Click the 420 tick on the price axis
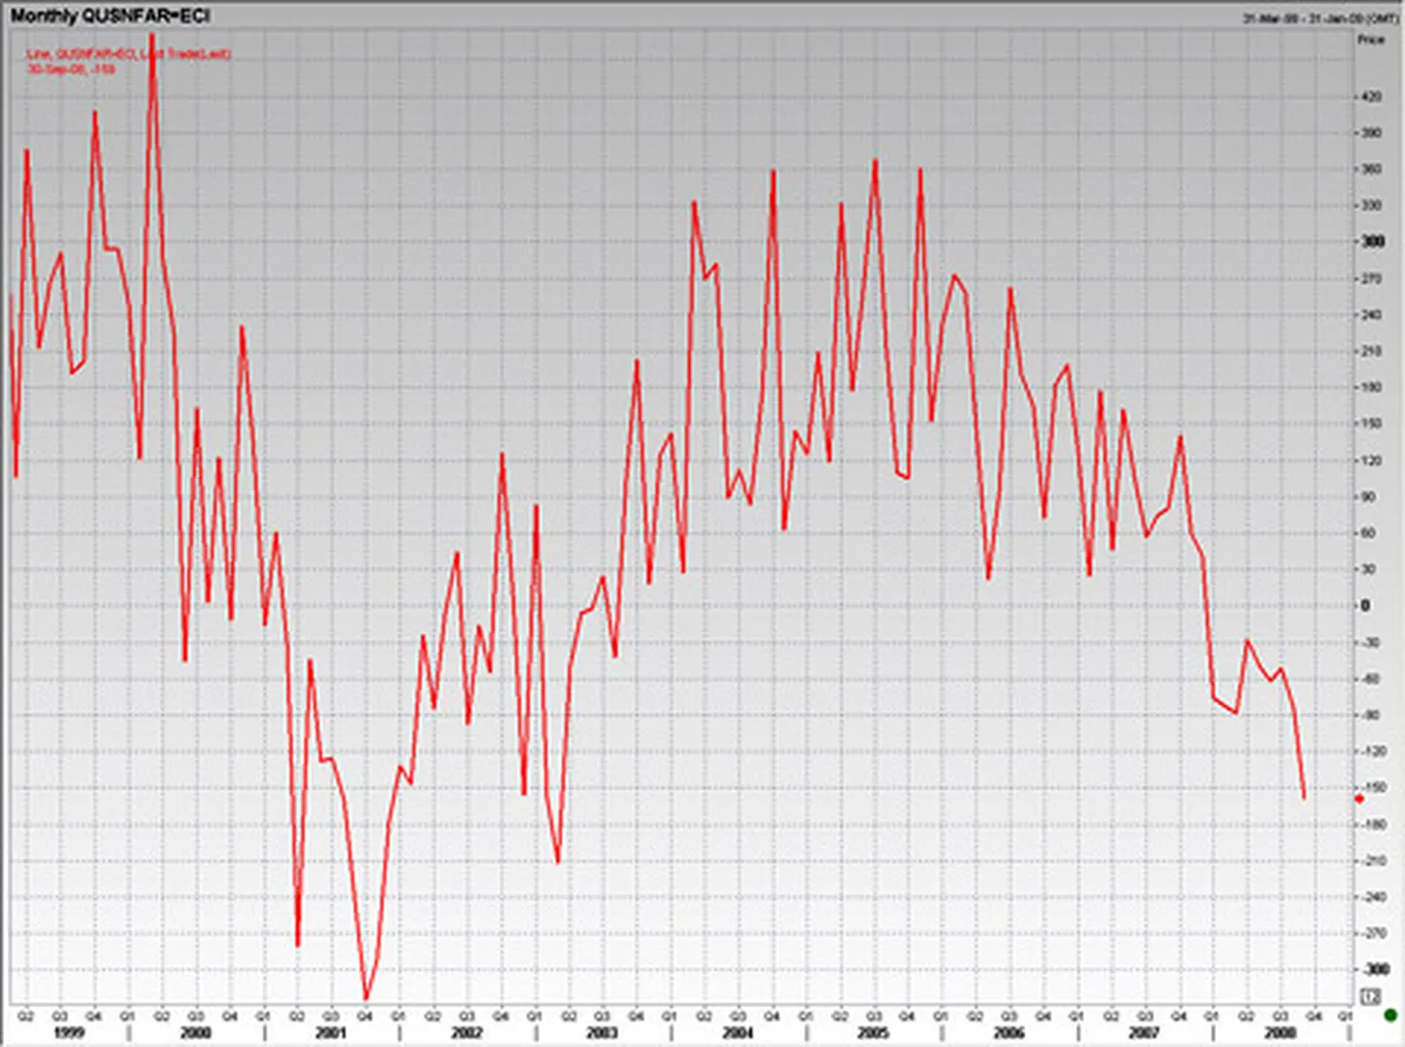 coord(1372,96)
